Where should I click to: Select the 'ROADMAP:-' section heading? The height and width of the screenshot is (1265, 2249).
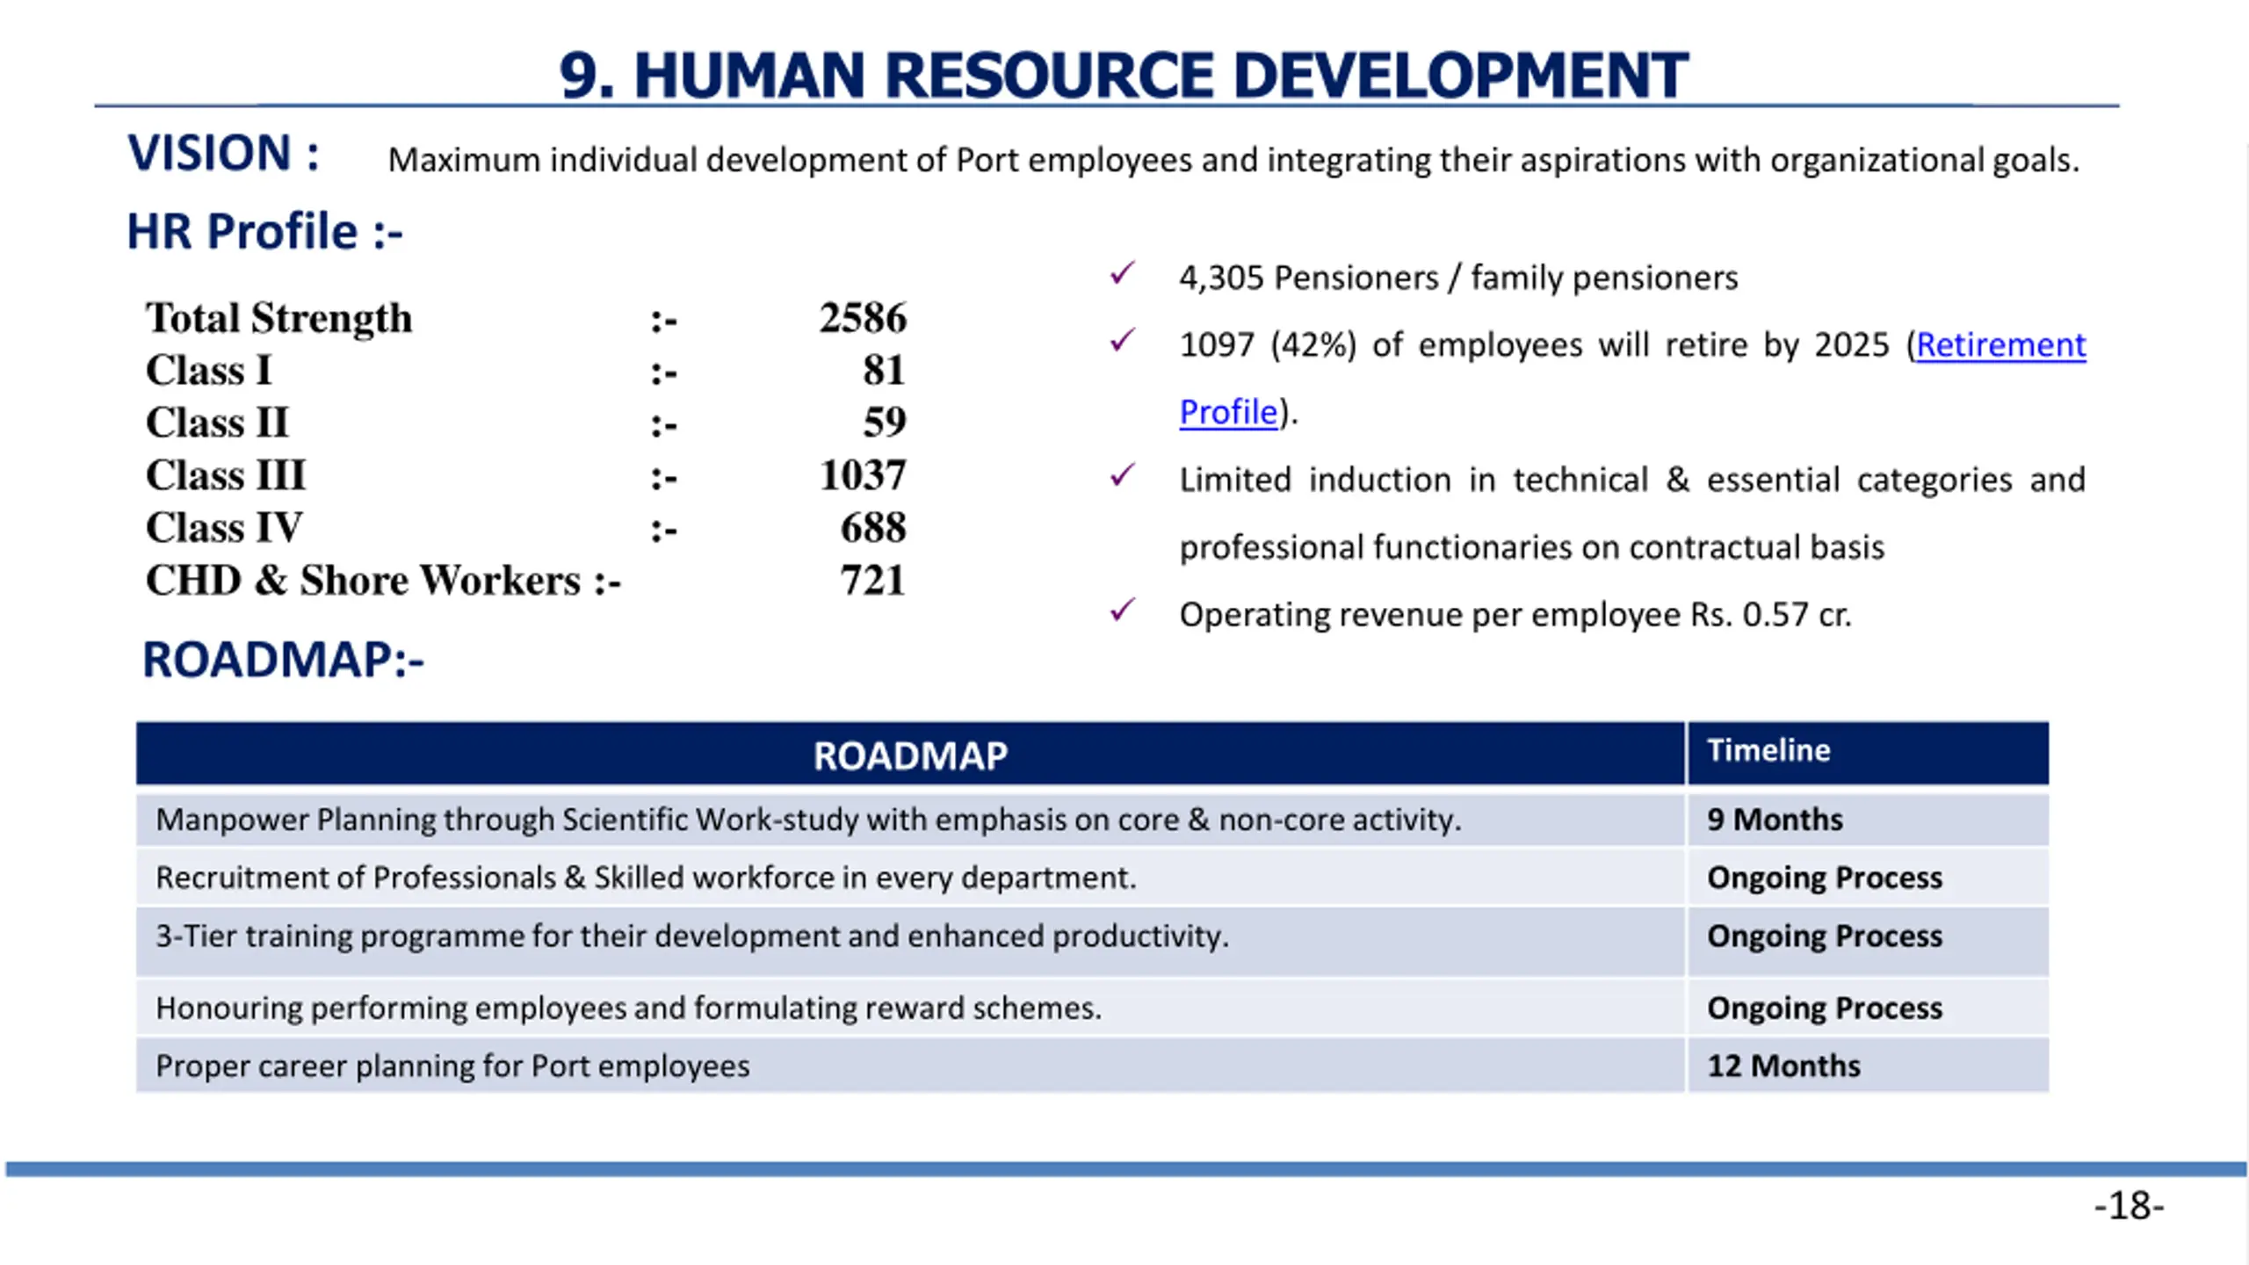pyautogui.click(x=283, y=660)
